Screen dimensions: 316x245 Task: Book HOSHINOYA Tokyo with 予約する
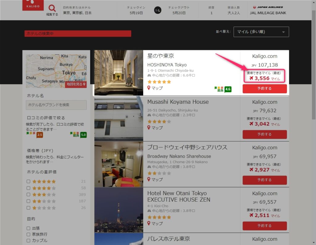(264, 89)
